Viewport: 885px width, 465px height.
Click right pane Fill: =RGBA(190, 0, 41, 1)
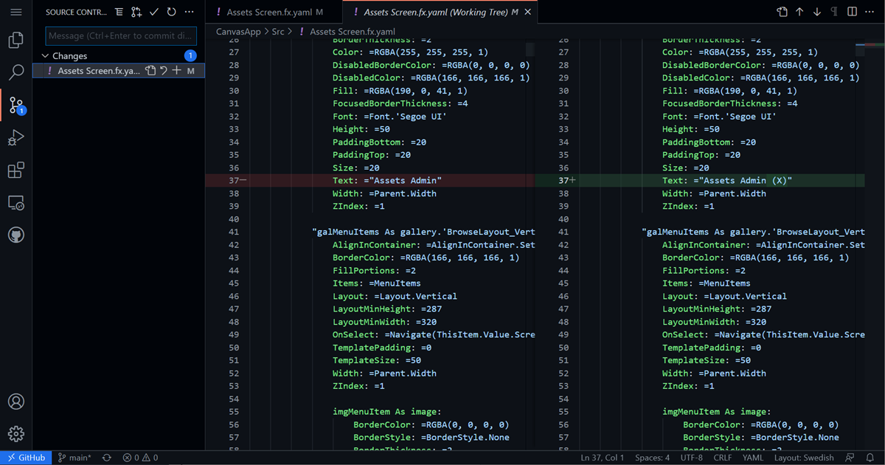pos(729,91)
